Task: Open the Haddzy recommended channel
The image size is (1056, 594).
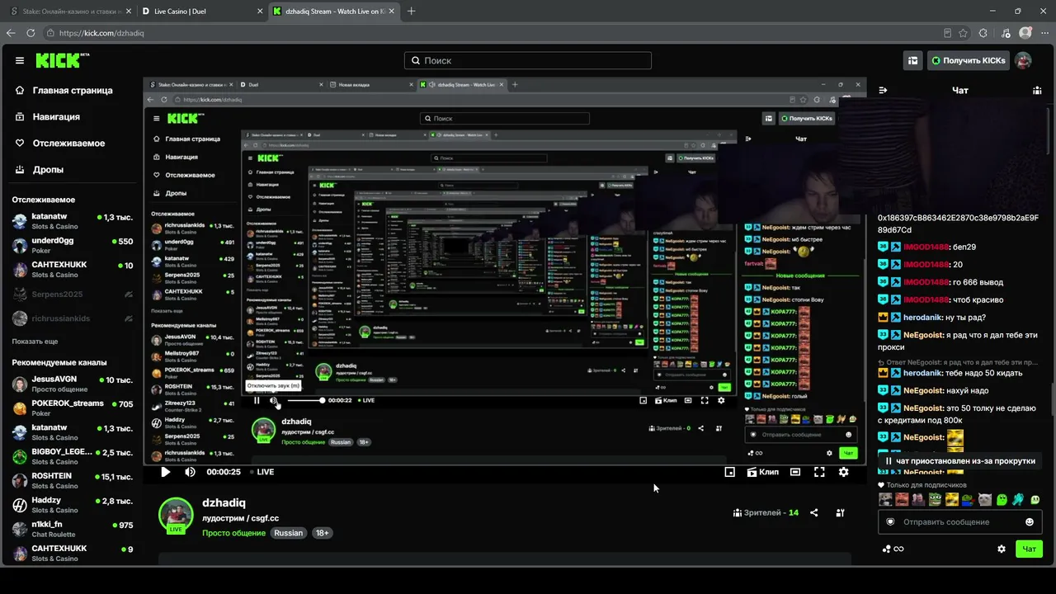Action: click(73, 505)
